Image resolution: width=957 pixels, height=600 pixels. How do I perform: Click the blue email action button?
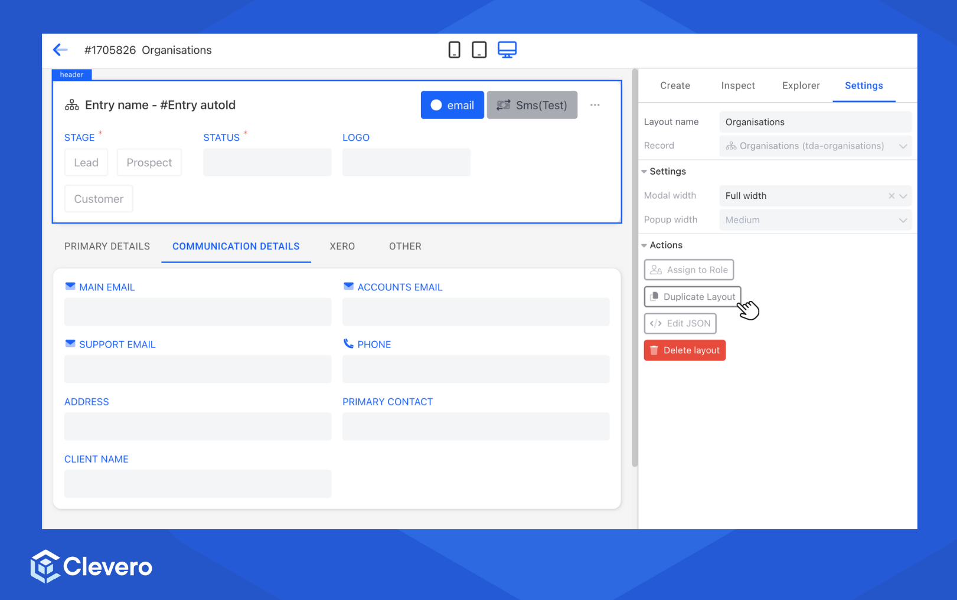tap(452, 105)
